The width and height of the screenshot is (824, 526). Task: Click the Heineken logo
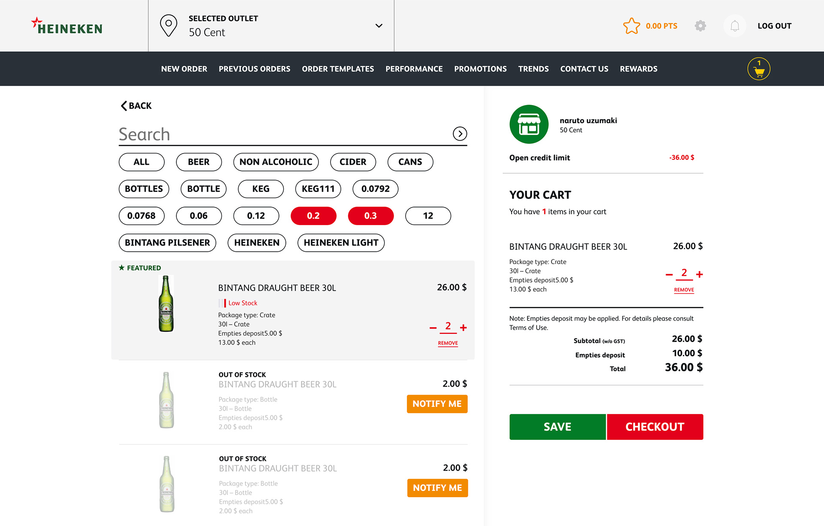67,26
